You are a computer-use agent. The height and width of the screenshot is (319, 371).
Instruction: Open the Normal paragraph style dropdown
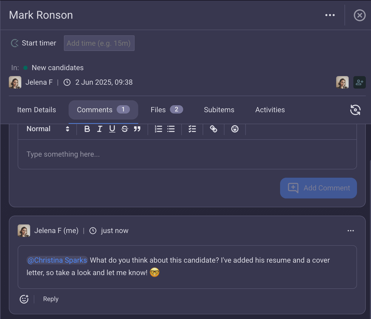[46, 129]
